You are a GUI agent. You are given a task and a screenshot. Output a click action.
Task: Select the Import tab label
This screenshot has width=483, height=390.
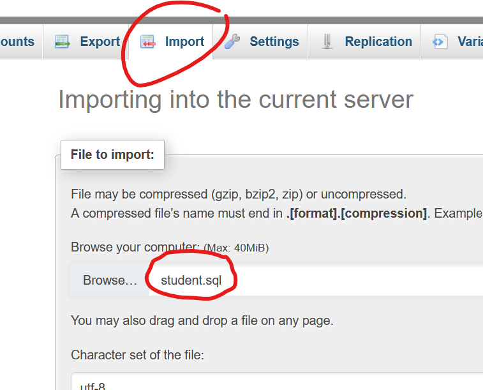point(184,42)
